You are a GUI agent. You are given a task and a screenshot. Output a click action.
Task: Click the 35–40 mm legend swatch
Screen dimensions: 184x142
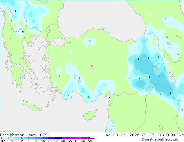72,138
